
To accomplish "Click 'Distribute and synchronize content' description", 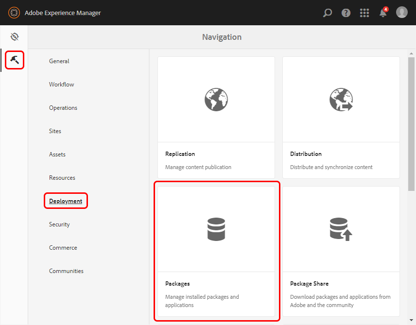I will [x=331, y=167].
